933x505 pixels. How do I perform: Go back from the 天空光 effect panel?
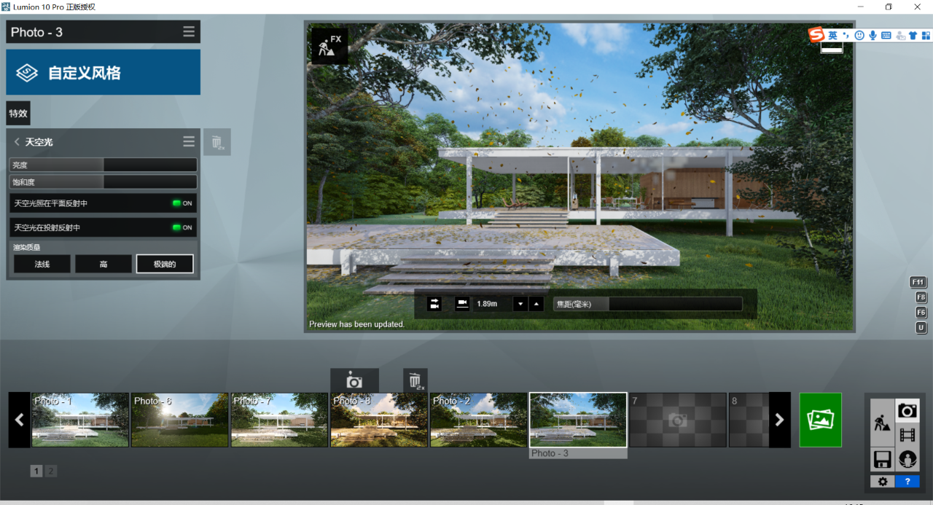click(17, 142)
